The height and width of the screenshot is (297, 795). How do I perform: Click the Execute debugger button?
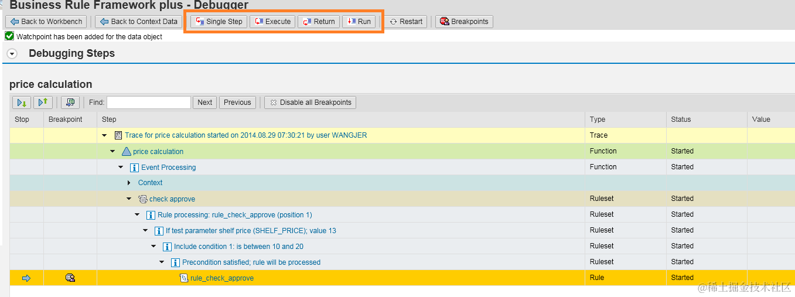tap(272, 22)
